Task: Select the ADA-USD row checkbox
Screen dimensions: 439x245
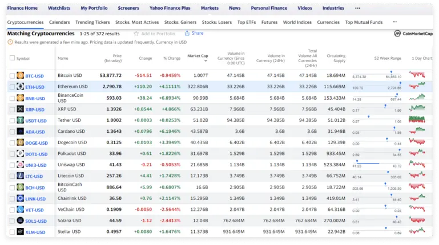Action: point(13,132)
